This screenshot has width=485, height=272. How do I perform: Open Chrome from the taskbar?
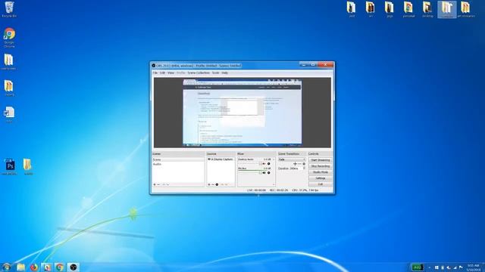tap(59, 267)
